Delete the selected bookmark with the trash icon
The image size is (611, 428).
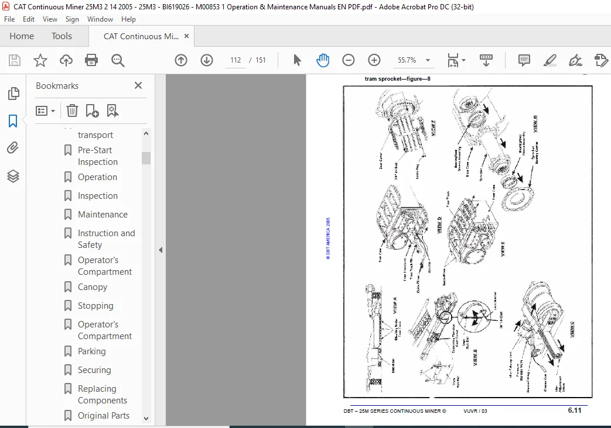(x=72, y=111)
